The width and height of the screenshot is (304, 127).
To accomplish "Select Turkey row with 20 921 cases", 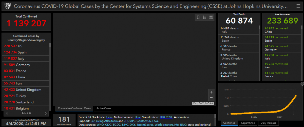I will (x=26, y=96).
